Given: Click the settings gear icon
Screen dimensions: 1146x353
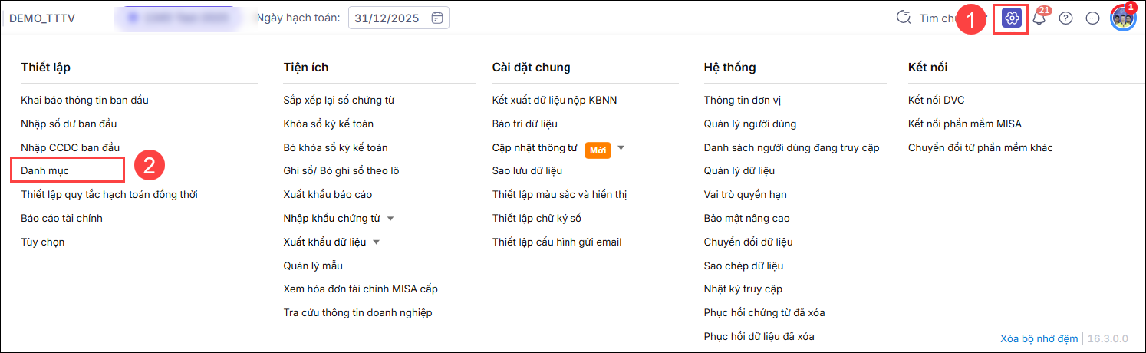Looking at the screenshot, I should (x=1014, y=18).
